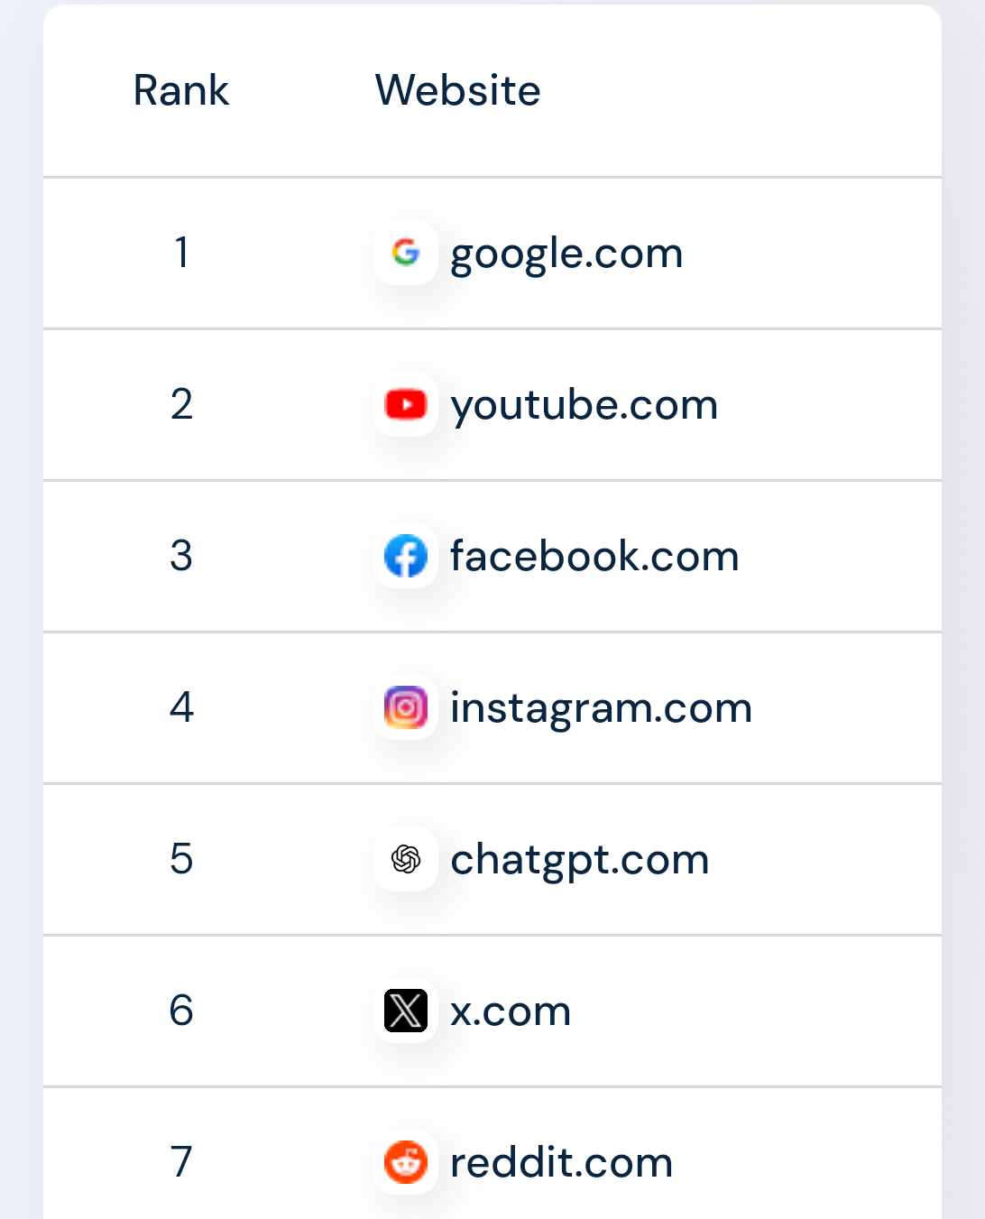Viewport: 985px width, 1219px height.
Task: Click the Website column header
Action: coord(457,90)
